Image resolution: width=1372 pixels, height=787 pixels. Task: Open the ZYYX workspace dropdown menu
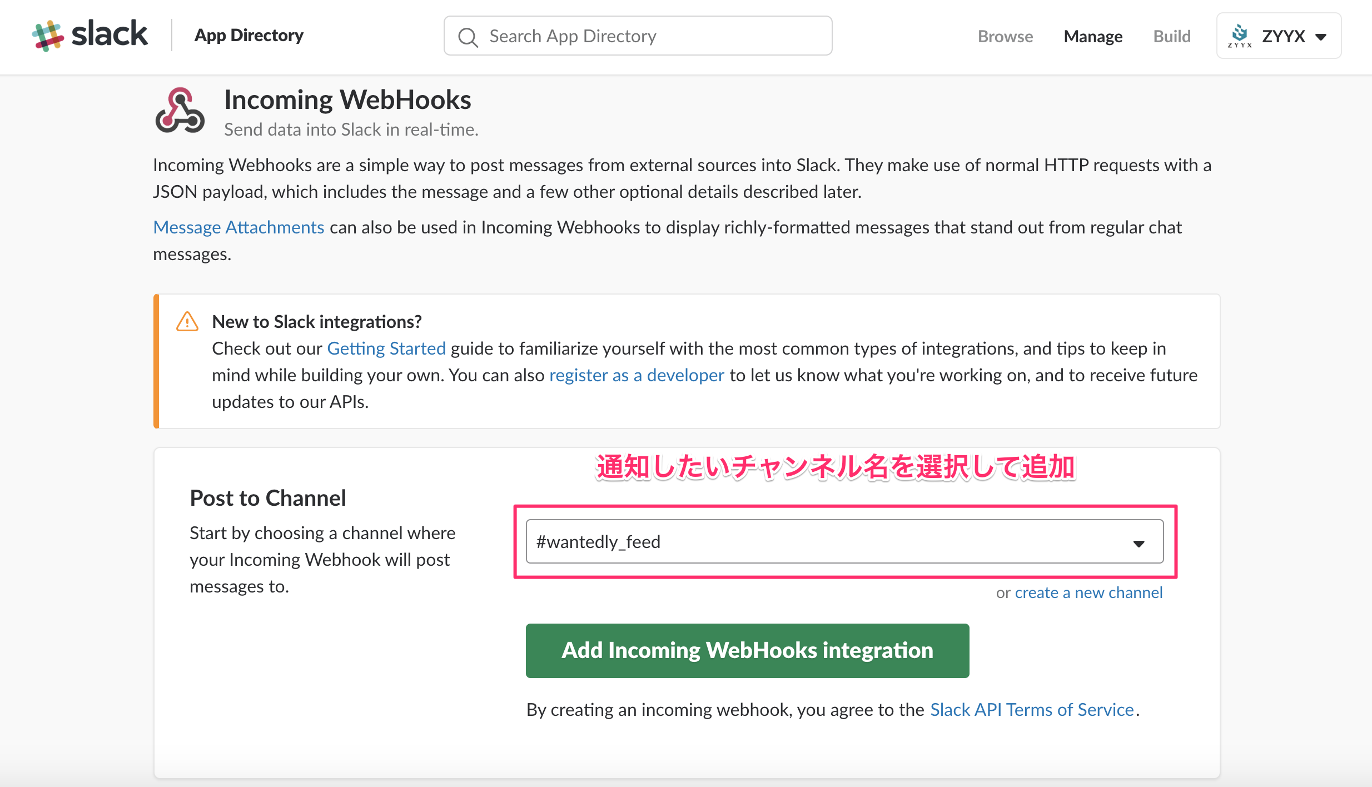(x=1279, y=36)
